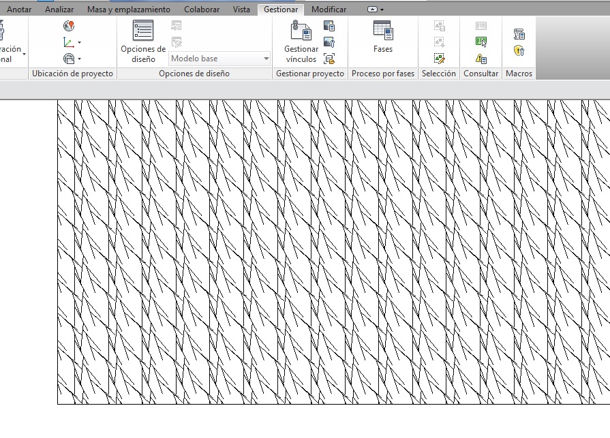Image resolution: width=610 pixels, height=438 pixels.
Task: Click the Edit selection icon
Action: point(440,59)
